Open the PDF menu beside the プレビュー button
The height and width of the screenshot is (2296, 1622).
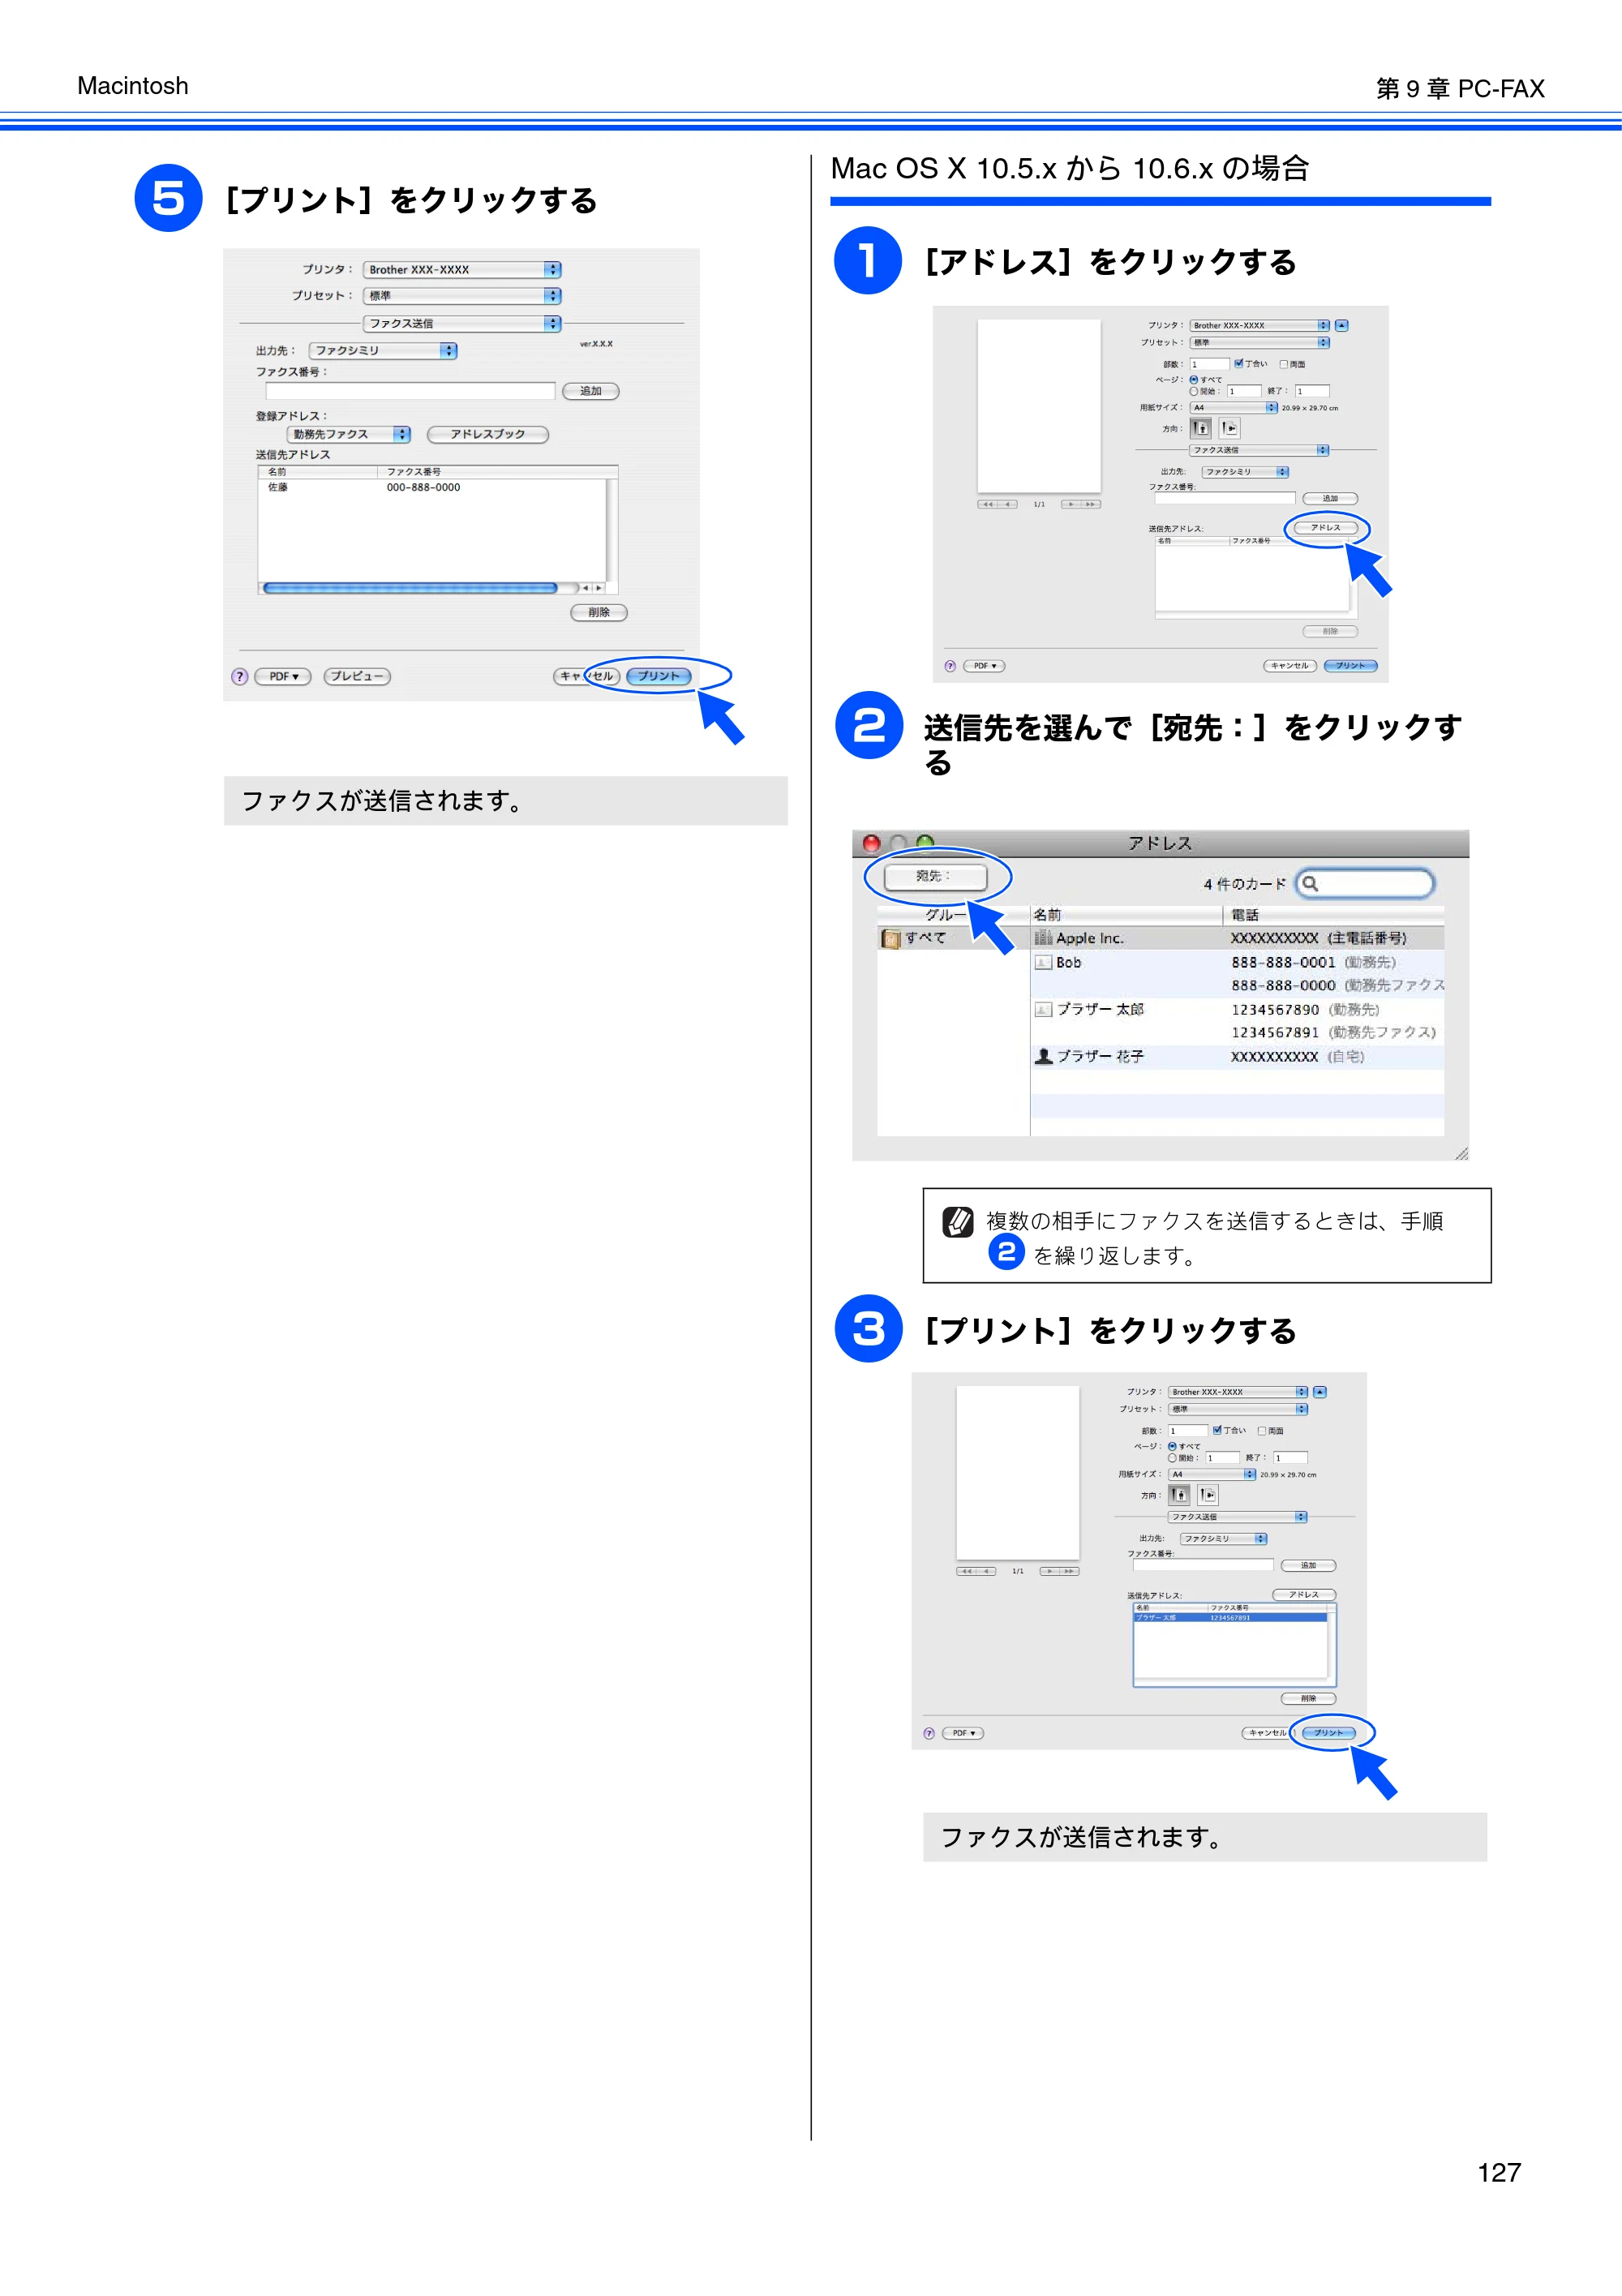[x=283, y=676]
